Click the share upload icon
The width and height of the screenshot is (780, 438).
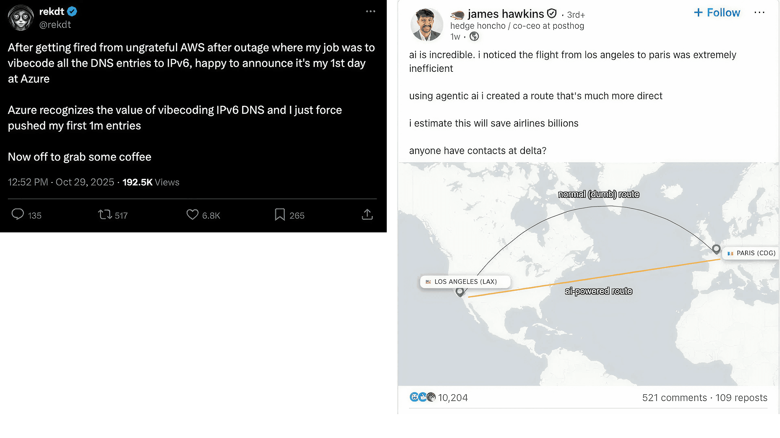[367, 214]
